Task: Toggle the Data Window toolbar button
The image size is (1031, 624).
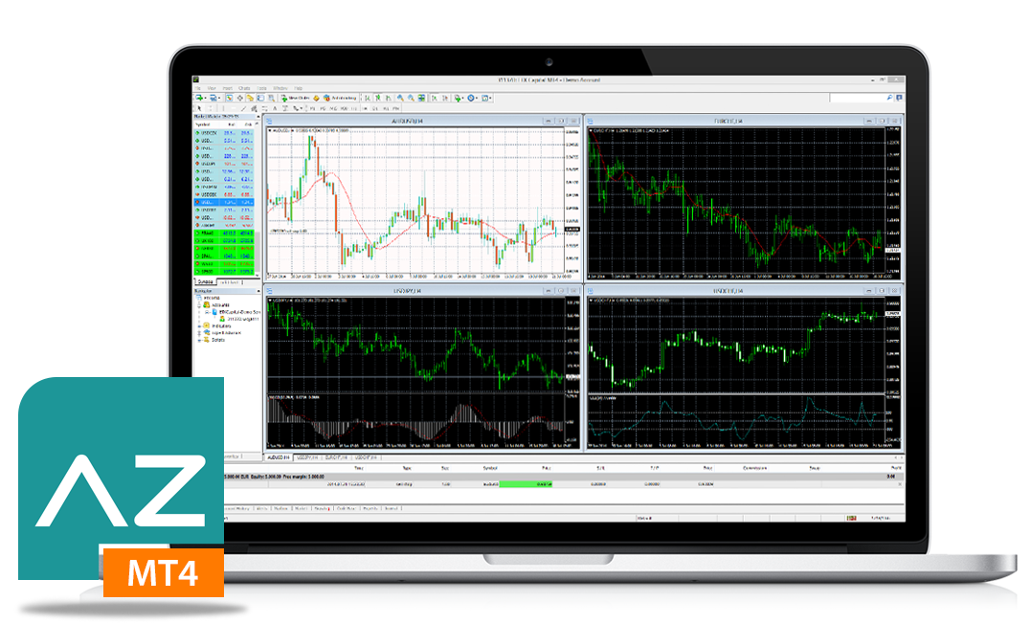Action: pos(240,98)
